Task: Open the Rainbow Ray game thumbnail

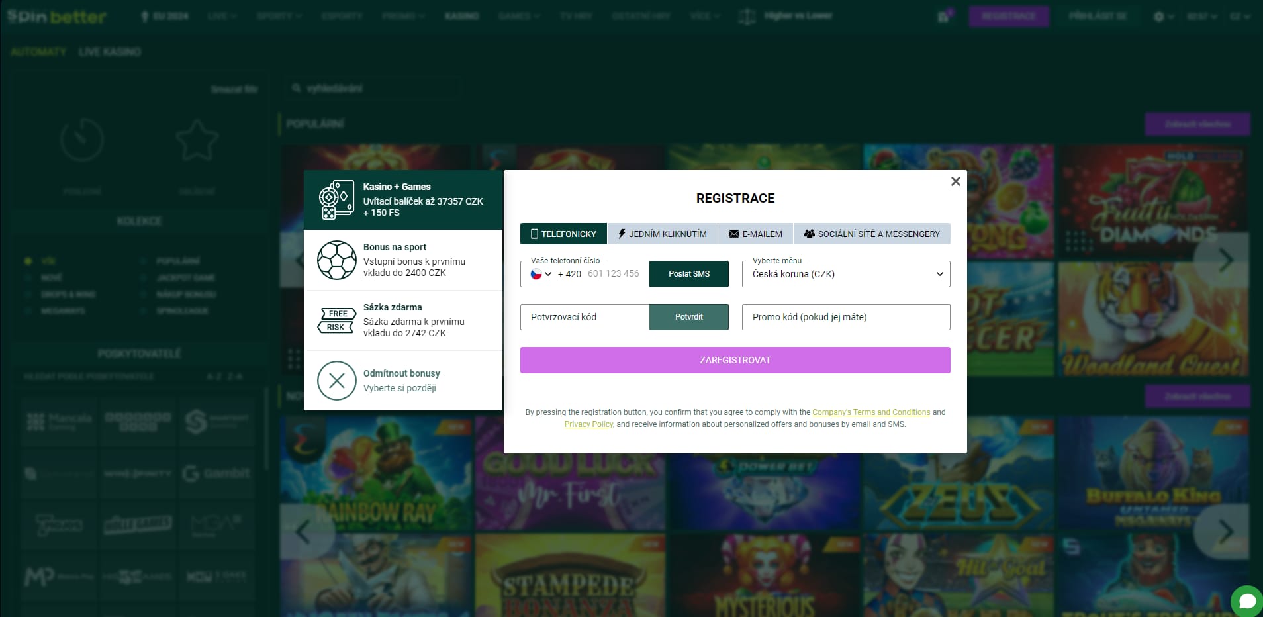Action: point(375,473)
